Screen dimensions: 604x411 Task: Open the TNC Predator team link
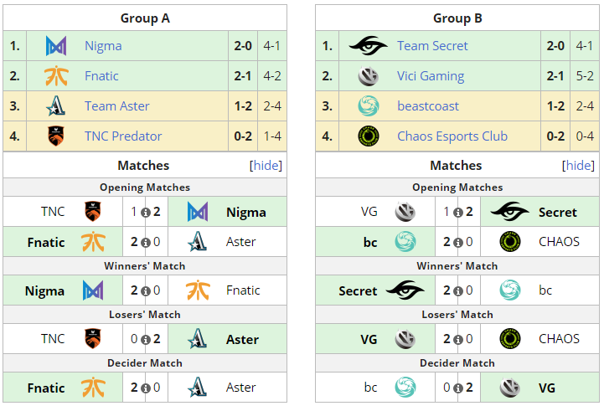click(x=123, y=136)
